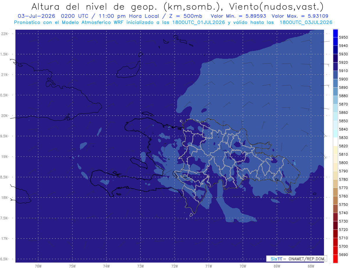
Task: Click the 17N latitude label
Action: coord(4,239)
